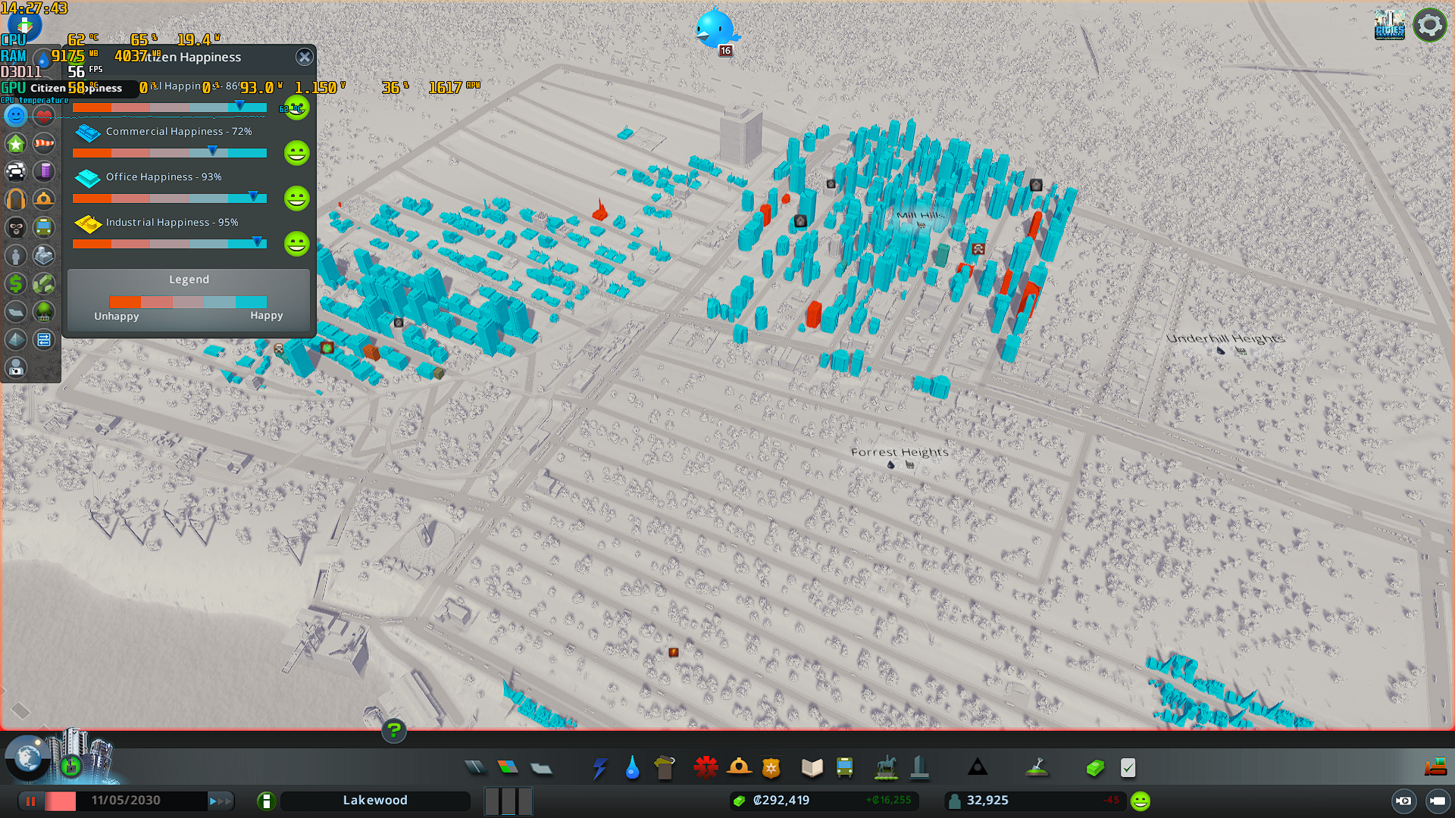Close the Citizen Happiness panel
Screen dimensions: 1455x818
(x=305, y=57)
